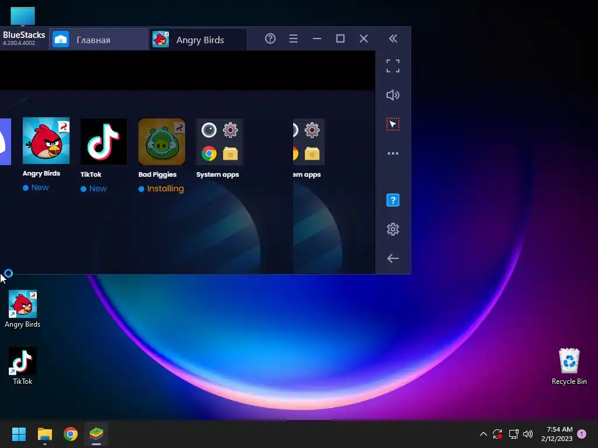Viewport: 598px width, 448px height.
Task: Click the Главная tab home icon
Action: coord(61,39)
